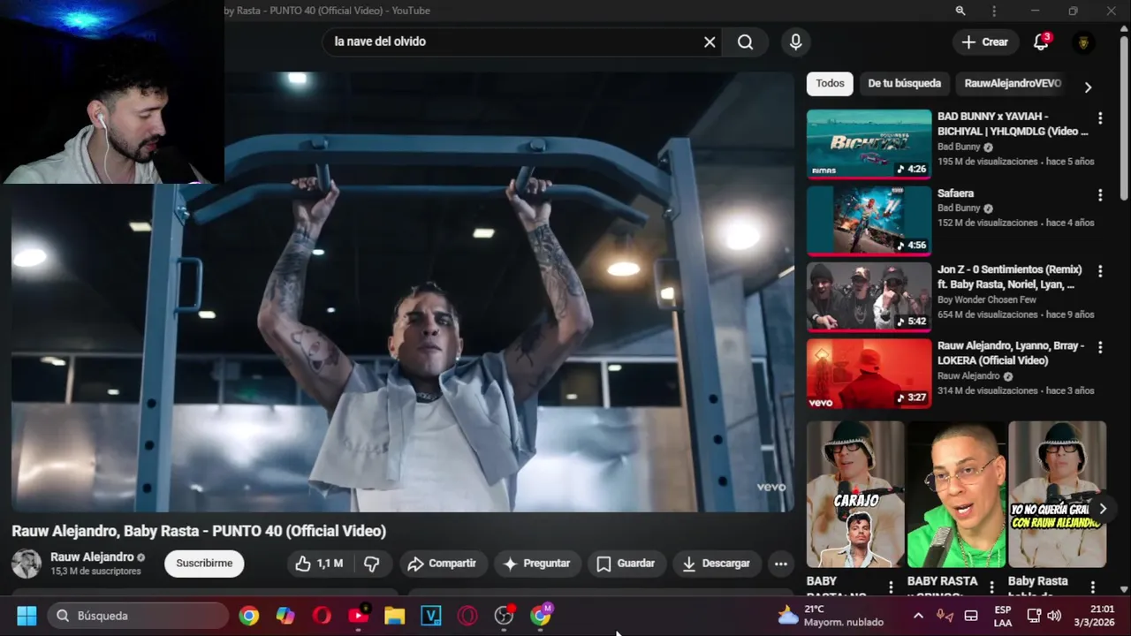1131x636 pixels.
Task: Click the Safaera video title
Action: pyautogui.click(x=955, y=193)
